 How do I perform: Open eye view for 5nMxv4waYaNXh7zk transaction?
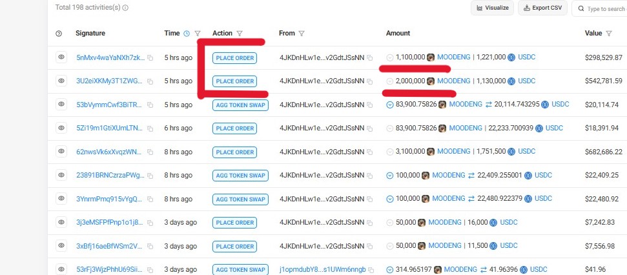pos(61,57)
